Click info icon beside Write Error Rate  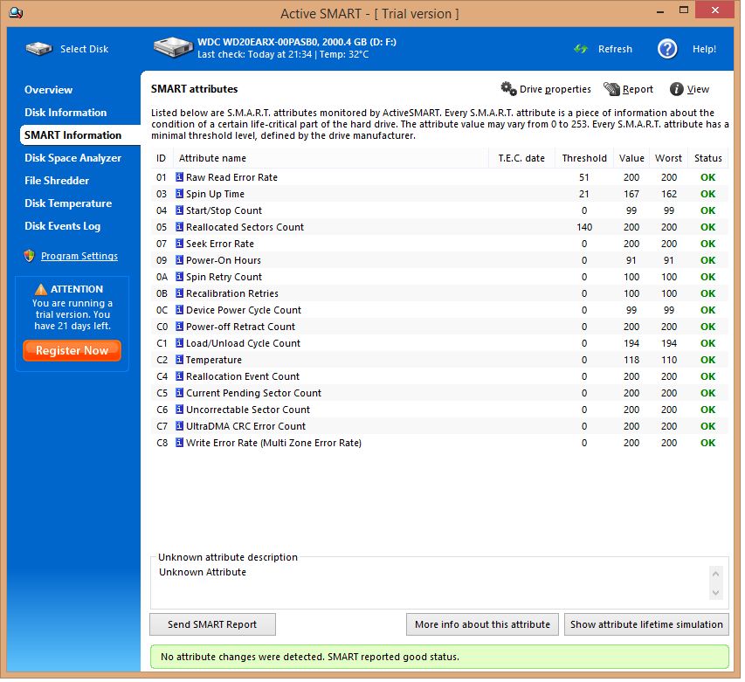(x=180, y=444)
